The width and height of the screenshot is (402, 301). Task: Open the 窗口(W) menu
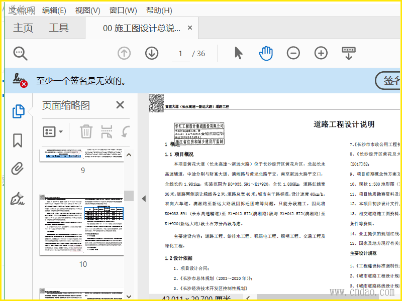[123, 10]
